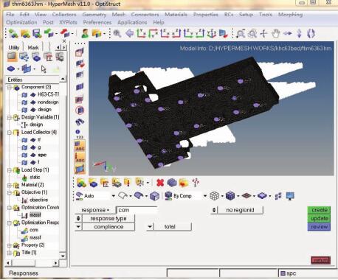Click the green create button
The width and height of the screenshot is (338, 280).
tap(319, 210)
